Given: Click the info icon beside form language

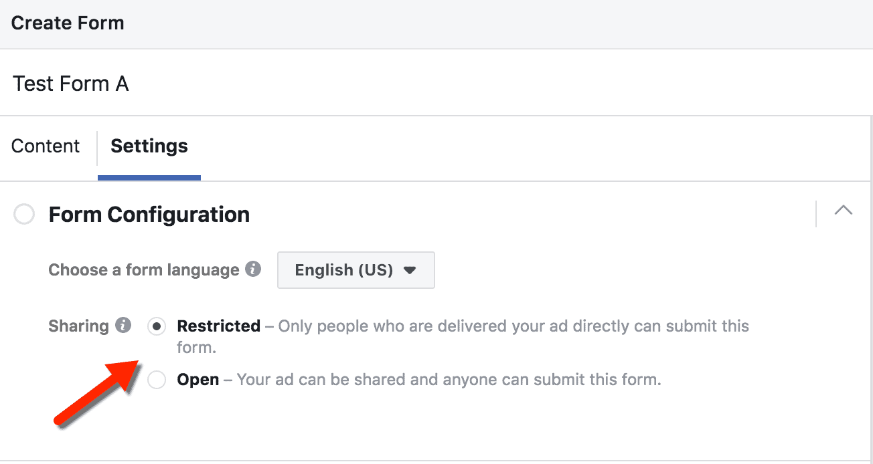Looking at the screenshot, I should click(x=253, y=269).
